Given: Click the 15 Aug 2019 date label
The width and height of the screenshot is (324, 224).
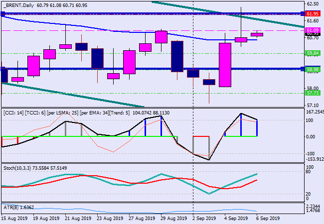Looking at the screenshot, I should tap(15, 218).
